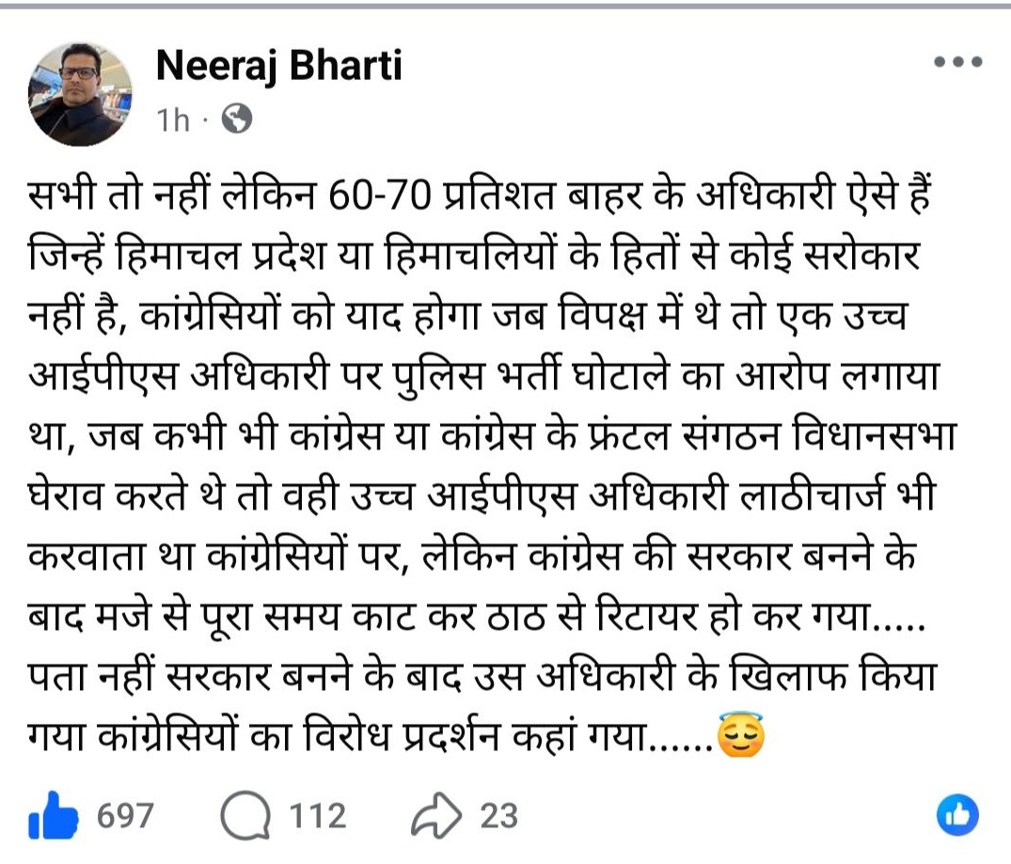Open the Neeraj Bharti profile name link
Viewport: 1011px width, 864px height.
(278, 65)
